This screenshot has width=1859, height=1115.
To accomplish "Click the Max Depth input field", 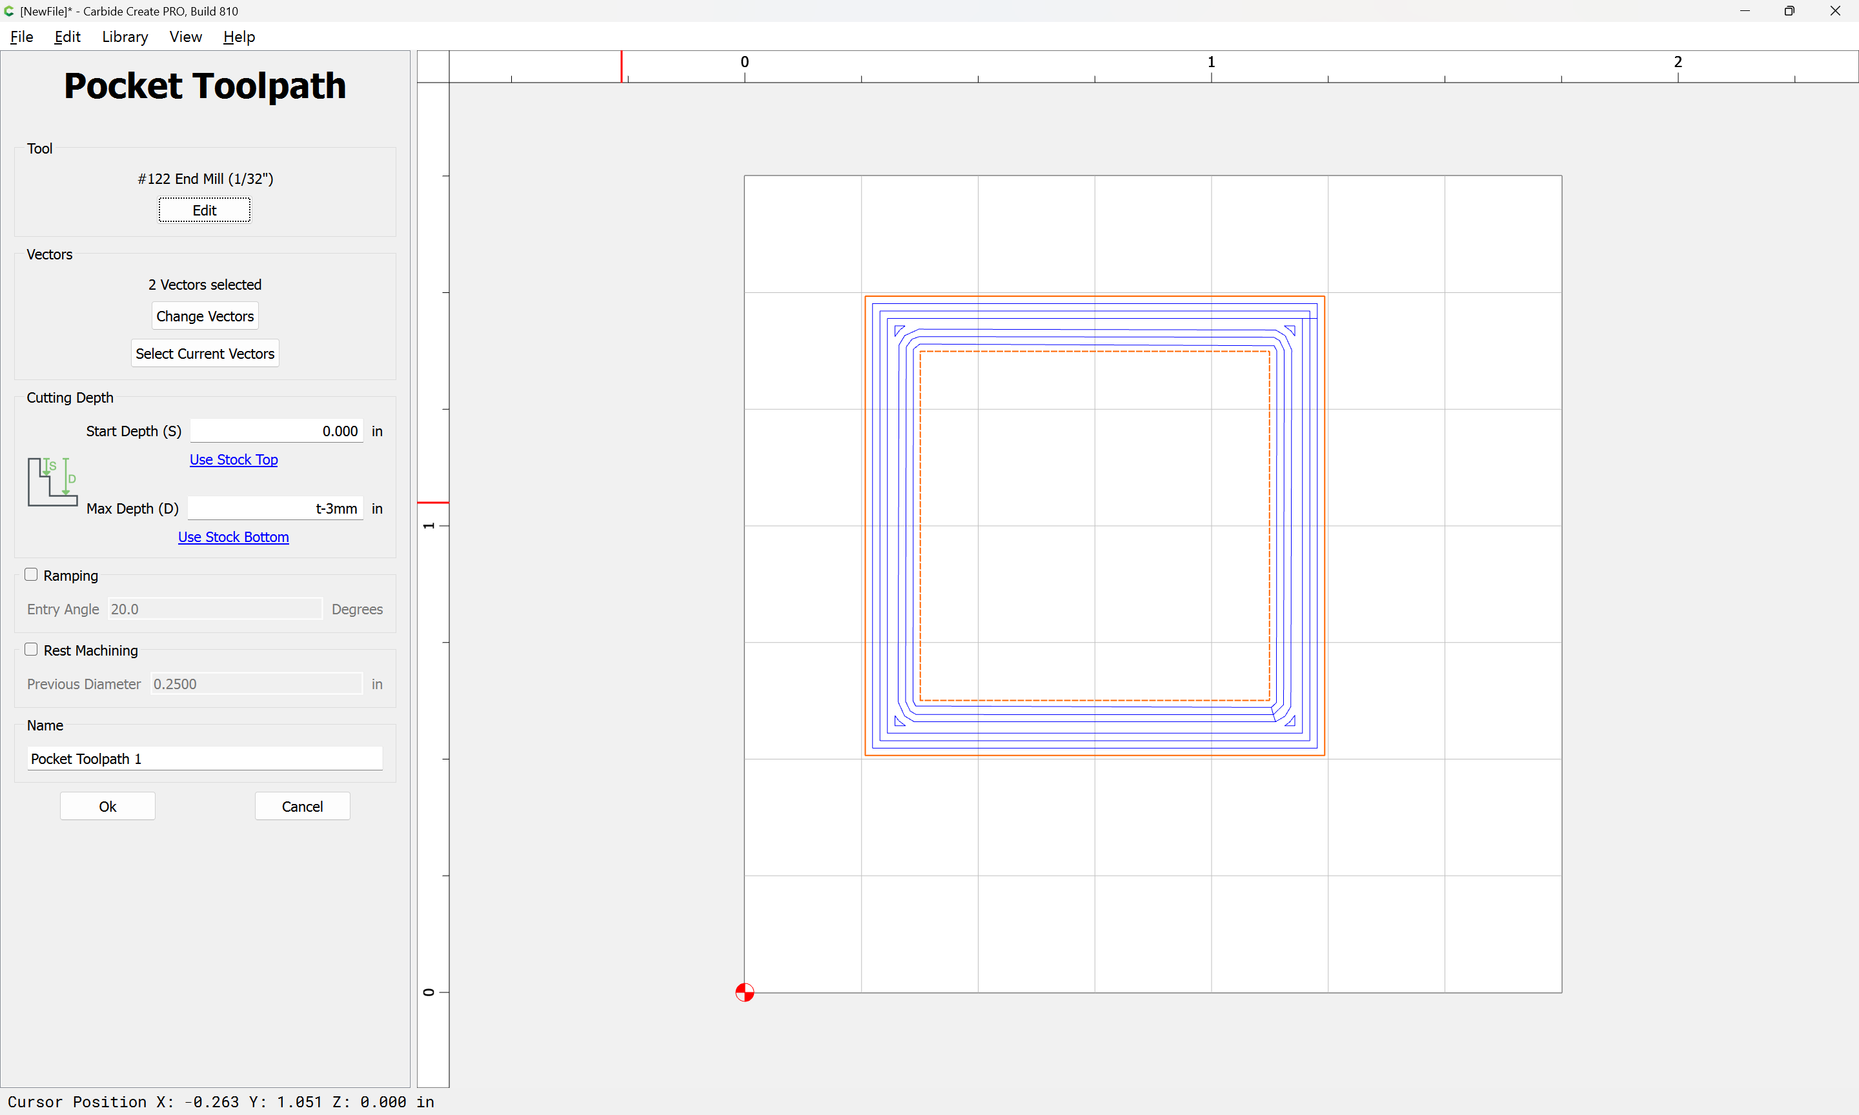I will pyautogui.click(x=276, y=508).
